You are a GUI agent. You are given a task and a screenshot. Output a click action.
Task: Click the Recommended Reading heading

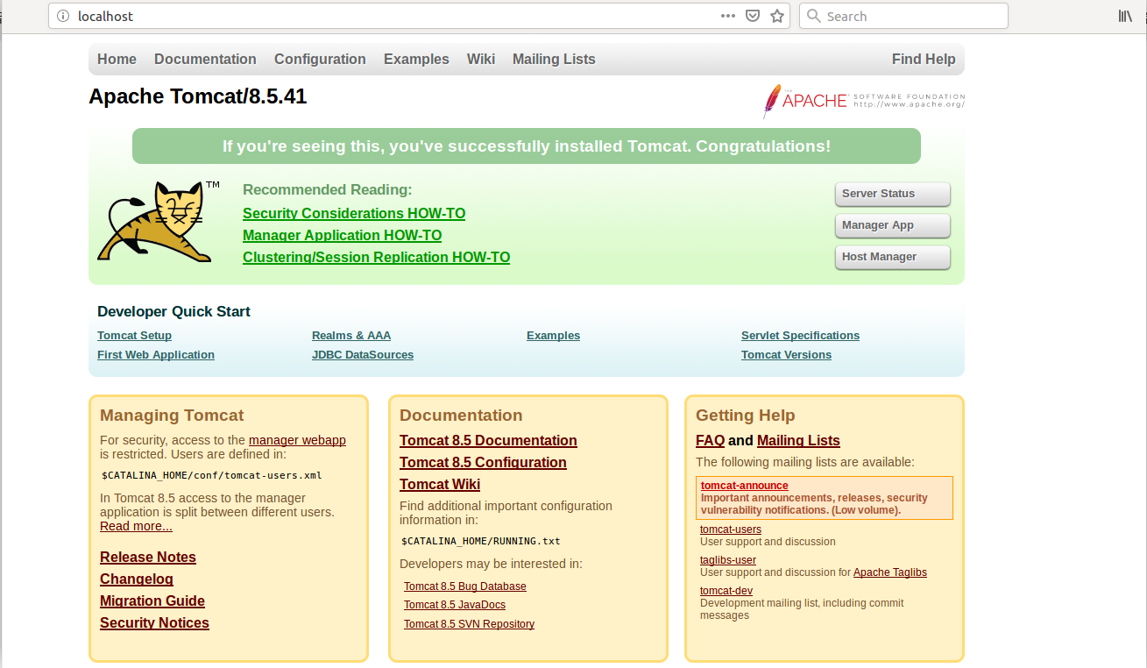[x=327, y=190]
